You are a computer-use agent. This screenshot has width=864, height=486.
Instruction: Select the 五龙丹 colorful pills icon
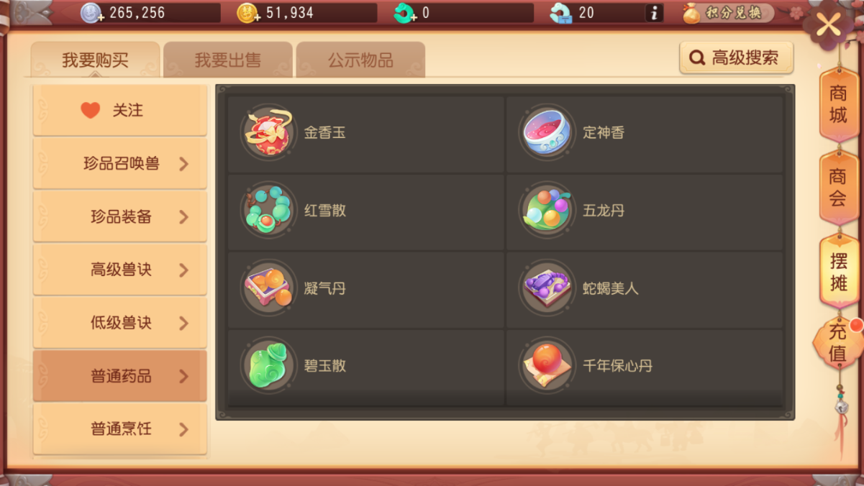pos(547,210)
